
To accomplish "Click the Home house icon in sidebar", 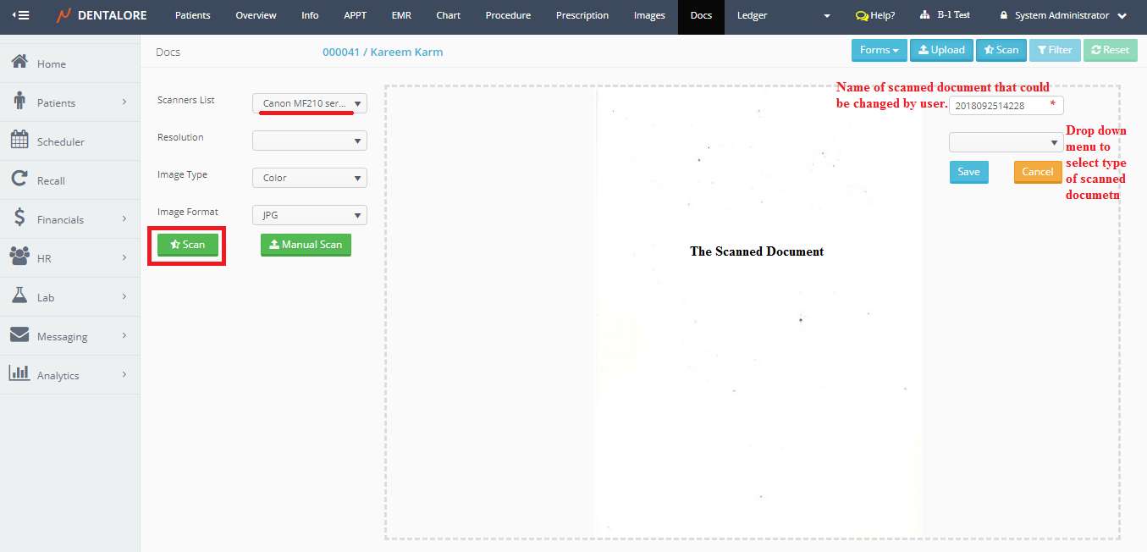I will pos(19,63).
